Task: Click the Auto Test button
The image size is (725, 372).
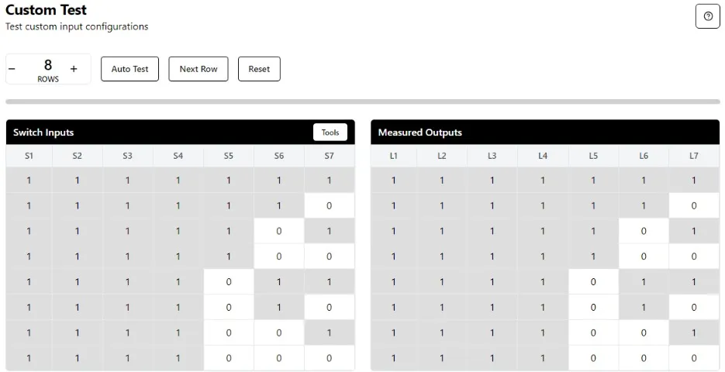Action: (129, 69)
